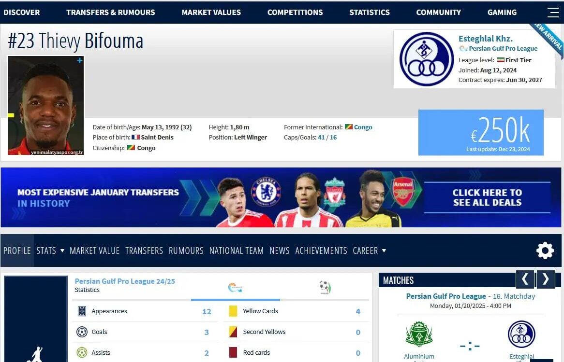Select the Persian Gulf Pro League logo tab
Screen dimensions: 564x362
pyautogui.click(x=235, y=287)
